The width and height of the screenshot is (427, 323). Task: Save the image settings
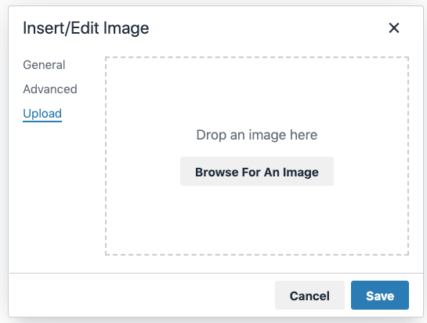(380, 296)
